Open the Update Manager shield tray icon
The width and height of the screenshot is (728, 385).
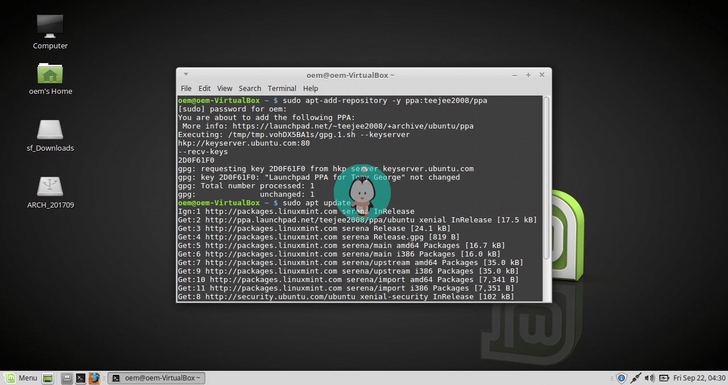click(x=621, y=378)
